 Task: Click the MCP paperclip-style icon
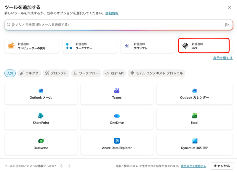(x=185, y=46)
